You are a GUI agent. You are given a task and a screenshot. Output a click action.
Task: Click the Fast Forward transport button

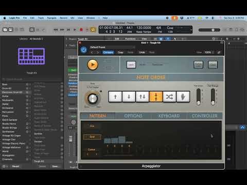(x=62, y=30)
